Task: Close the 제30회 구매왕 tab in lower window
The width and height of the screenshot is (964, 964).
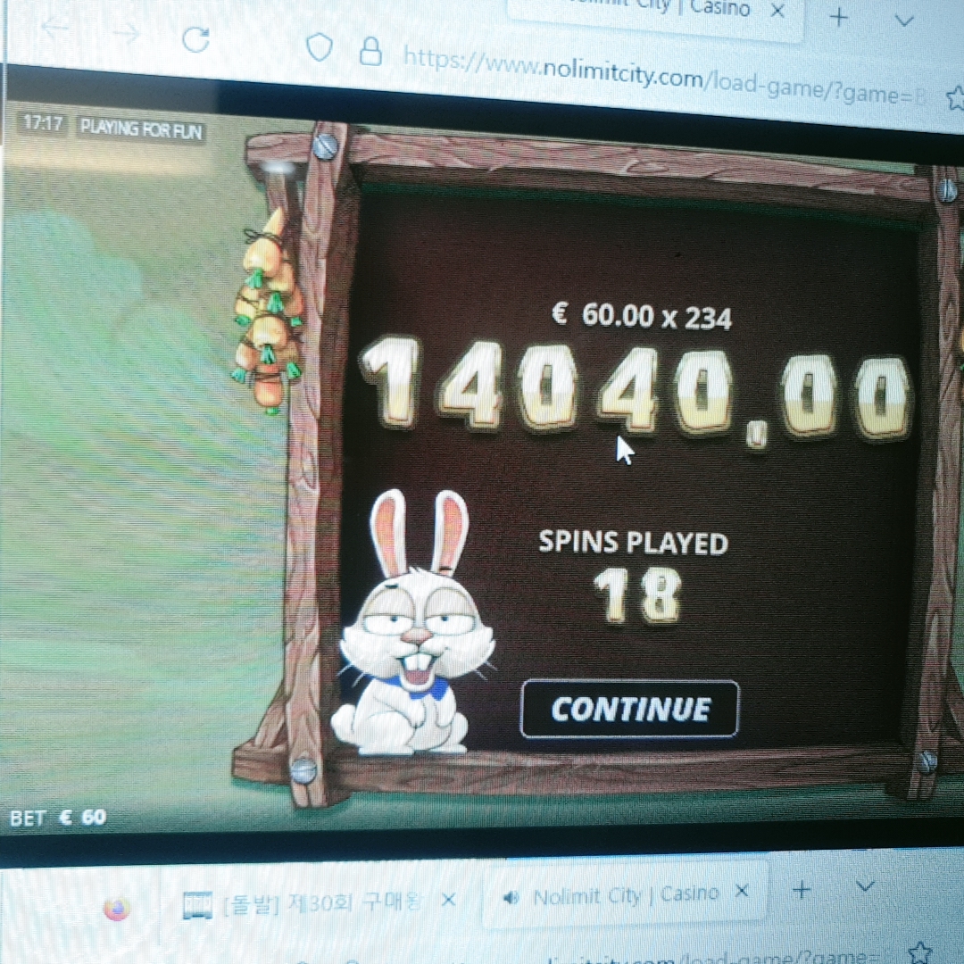Action: [x=449, y=900]
